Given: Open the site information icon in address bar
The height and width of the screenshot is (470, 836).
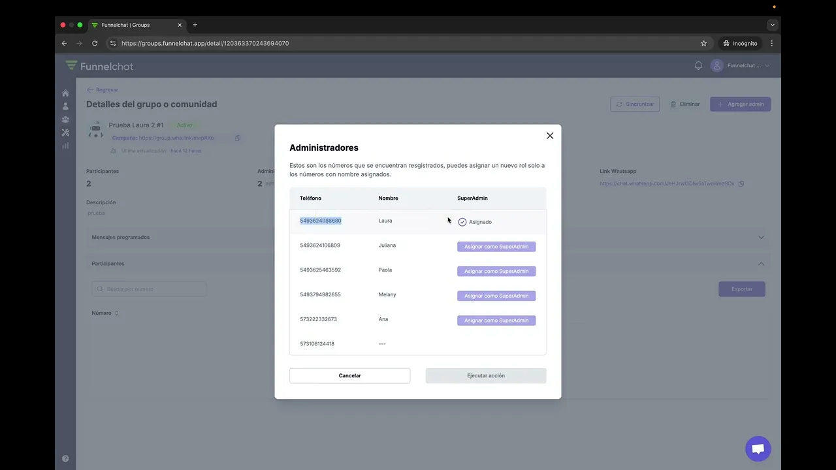Looking at the screenshot, I should click(112, 44).
